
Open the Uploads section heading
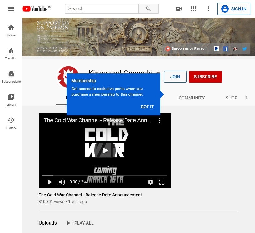(47, 223)
